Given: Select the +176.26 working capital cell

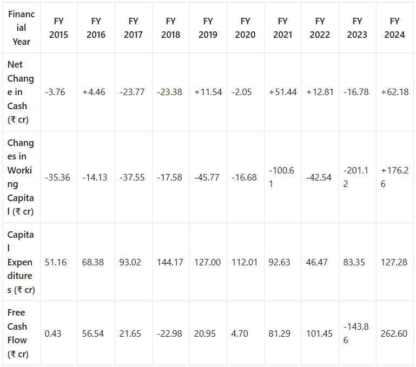Looking at the screenshot, I should pyautogui.click(x=394, y=177).
